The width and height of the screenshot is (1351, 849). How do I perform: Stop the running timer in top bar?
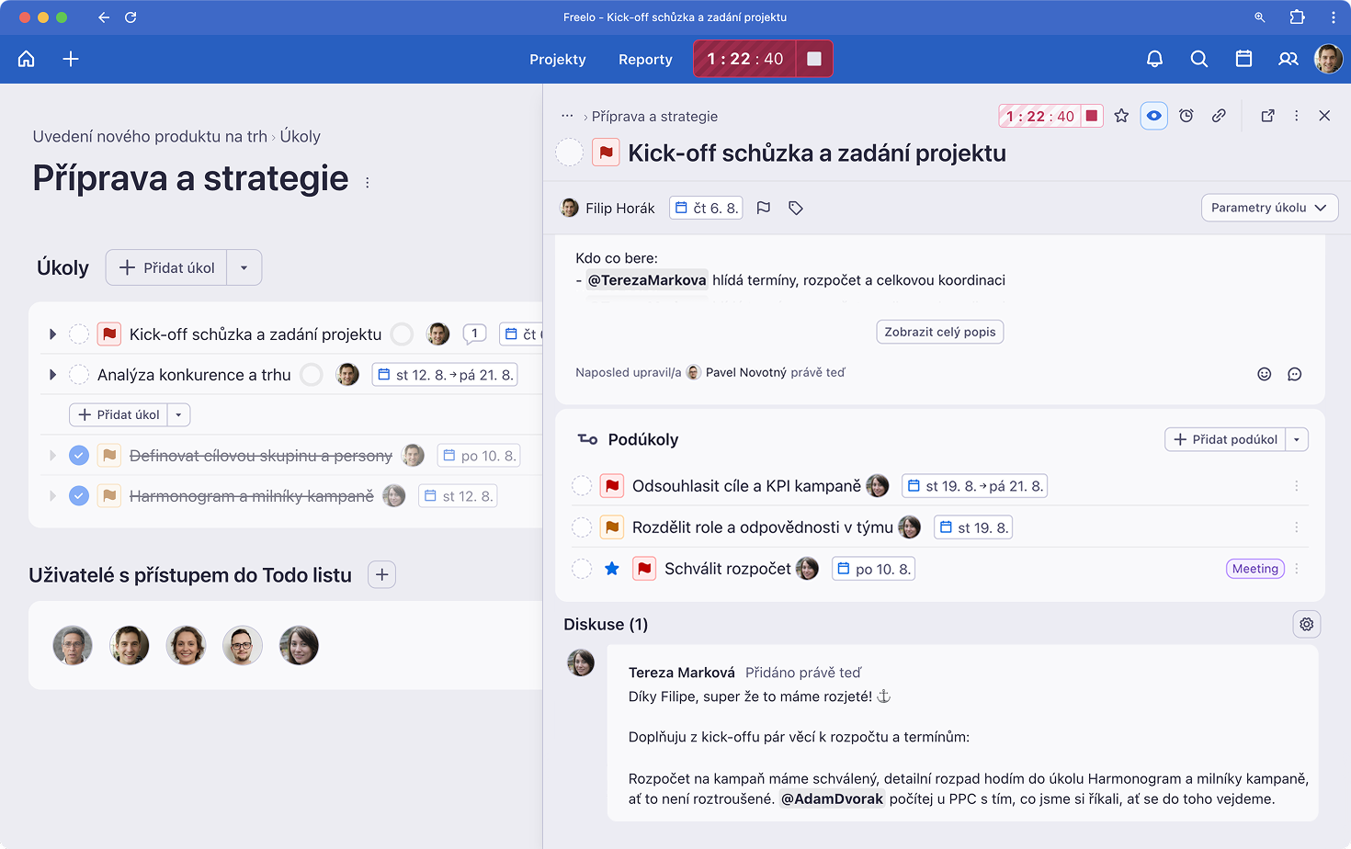pyautogui.click(x=813, y=59)
